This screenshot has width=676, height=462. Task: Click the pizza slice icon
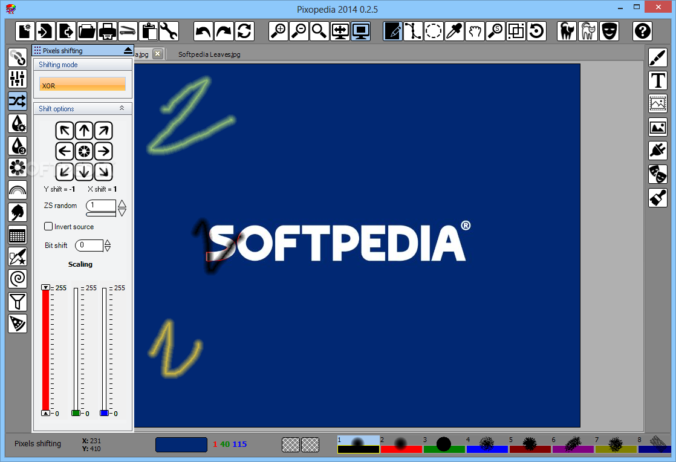coord(18,324)
